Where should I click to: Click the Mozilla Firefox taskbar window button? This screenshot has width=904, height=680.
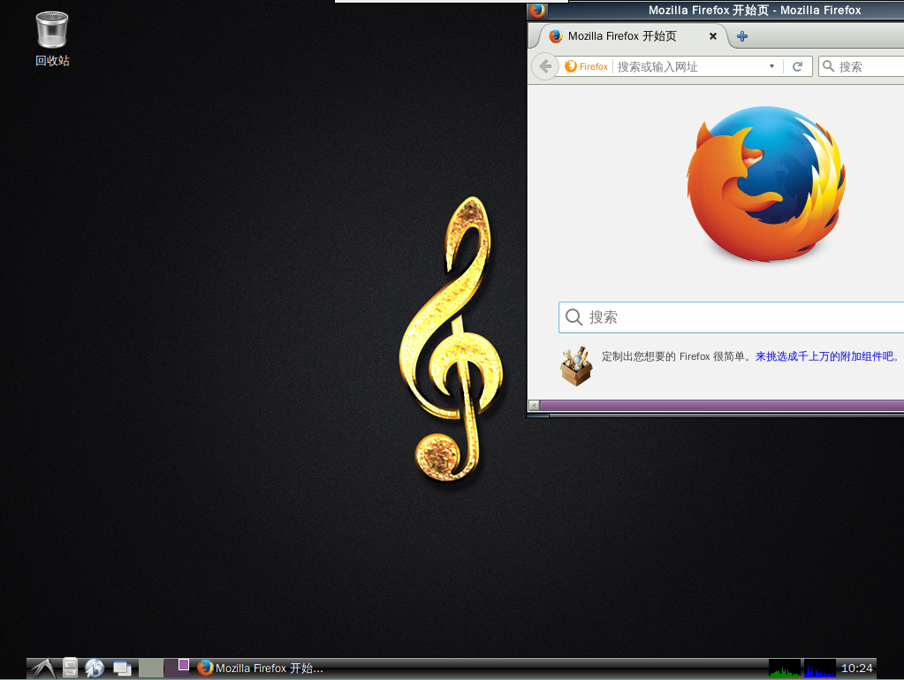[261, 668]
